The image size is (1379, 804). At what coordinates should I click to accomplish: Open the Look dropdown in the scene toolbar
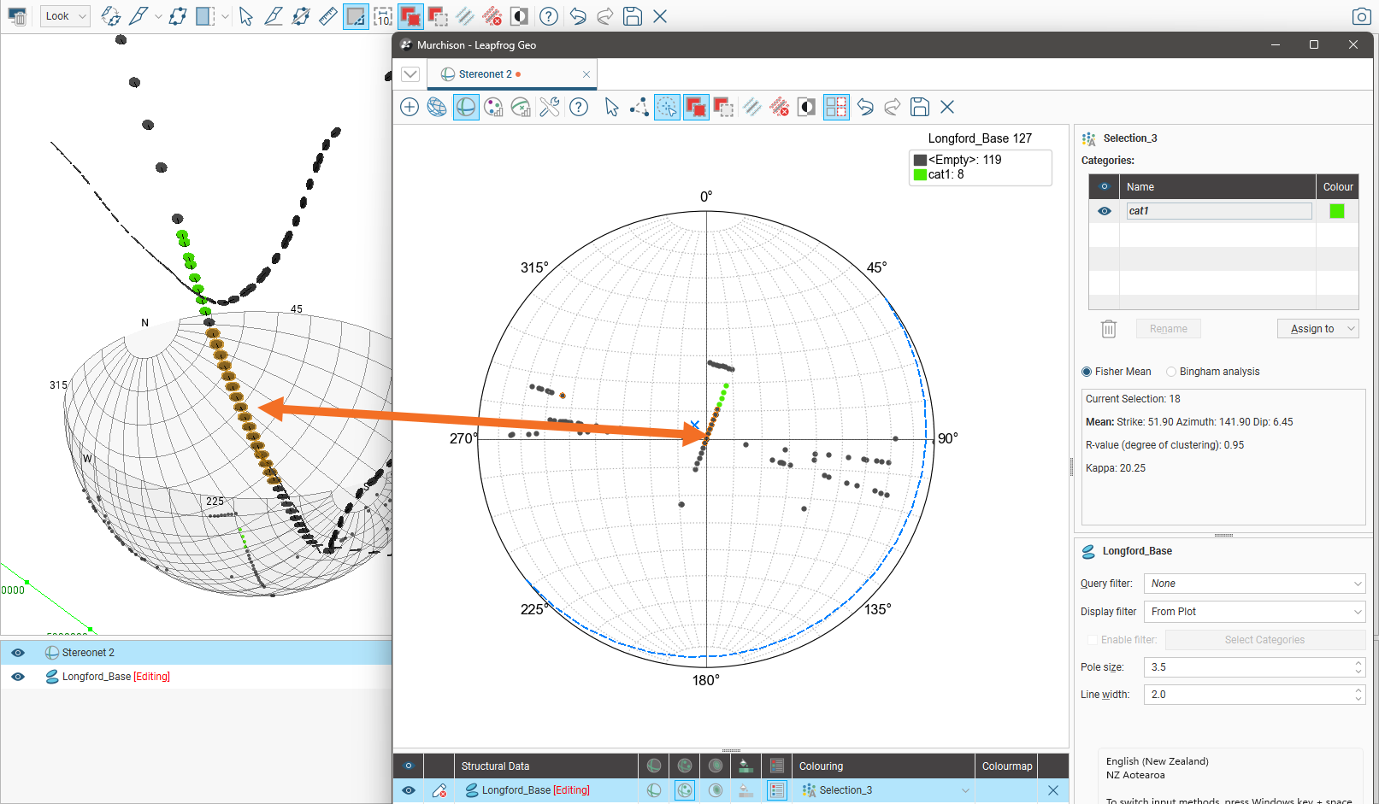[65, 16]
